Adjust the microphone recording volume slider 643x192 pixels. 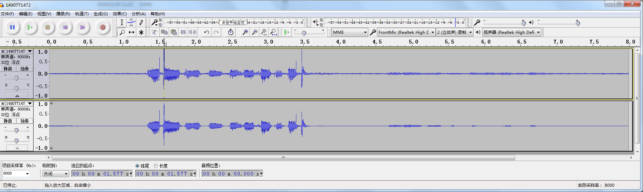tap(523, 23)
